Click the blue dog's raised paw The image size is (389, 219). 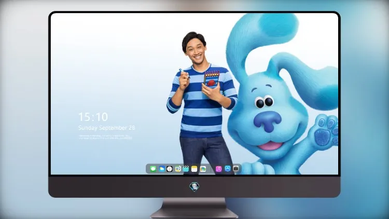pyautogui.click(x=326, y=131)
